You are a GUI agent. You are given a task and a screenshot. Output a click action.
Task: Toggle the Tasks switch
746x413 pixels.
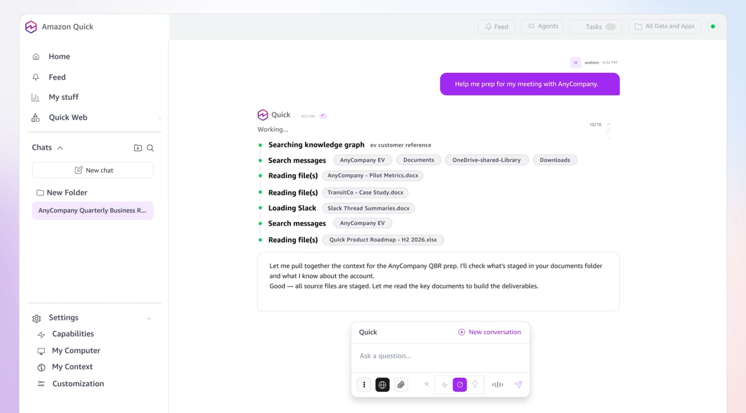click(610, 27)
